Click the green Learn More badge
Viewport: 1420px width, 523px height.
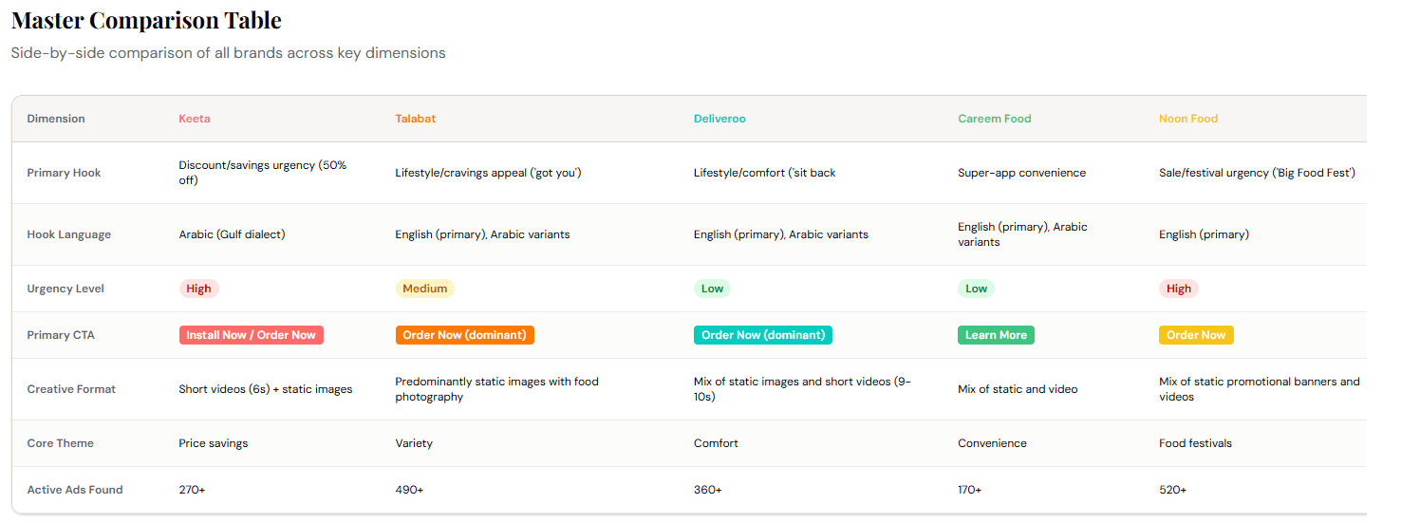pyautogui.click(x=996, y=335)
